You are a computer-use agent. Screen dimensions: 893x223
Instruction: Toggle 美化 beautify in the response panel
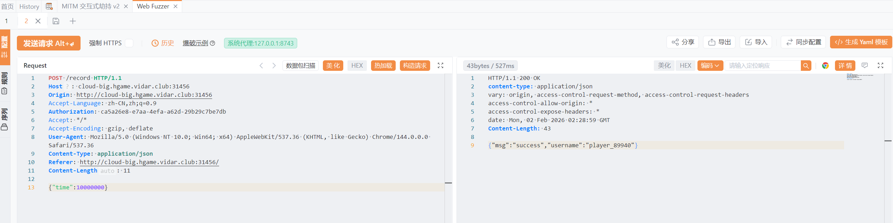[664, 66]
